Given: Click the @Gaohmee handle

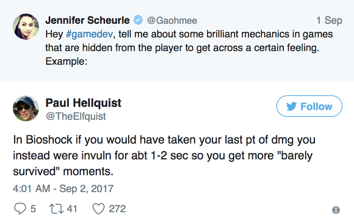Looking at the screenshot, I should (x=172, y=21).
